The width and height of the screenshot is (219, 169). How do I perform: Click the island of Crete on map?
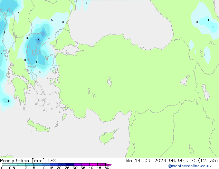pyautogui.click(x=38, y=126)
